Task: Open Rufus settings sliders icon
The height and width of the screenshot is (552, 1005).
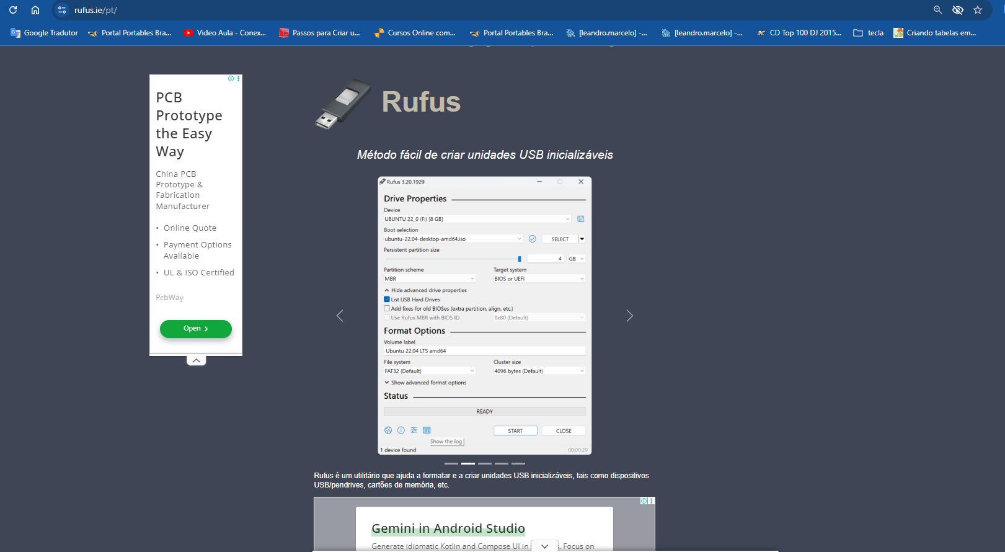Action: (414, 430)
